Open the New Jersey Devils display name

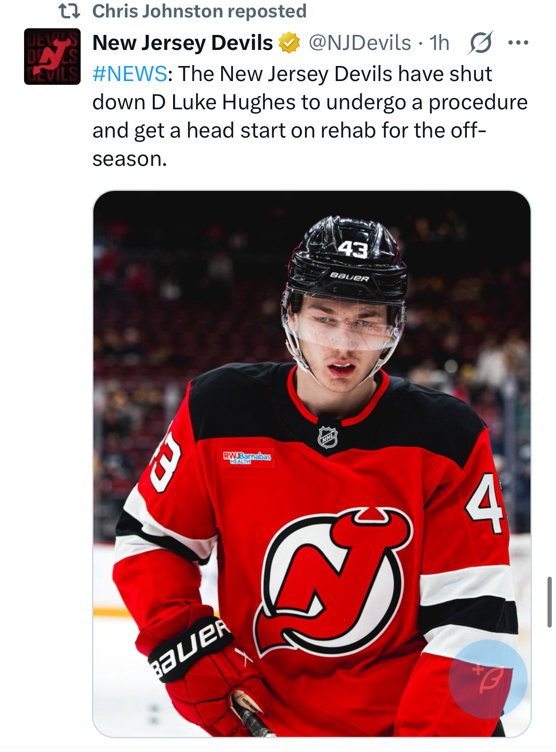(183, 43)
